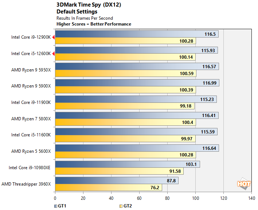Click the red marker beside Intel Core i5-12600K

pyautogui.click(x=53, y=54)
